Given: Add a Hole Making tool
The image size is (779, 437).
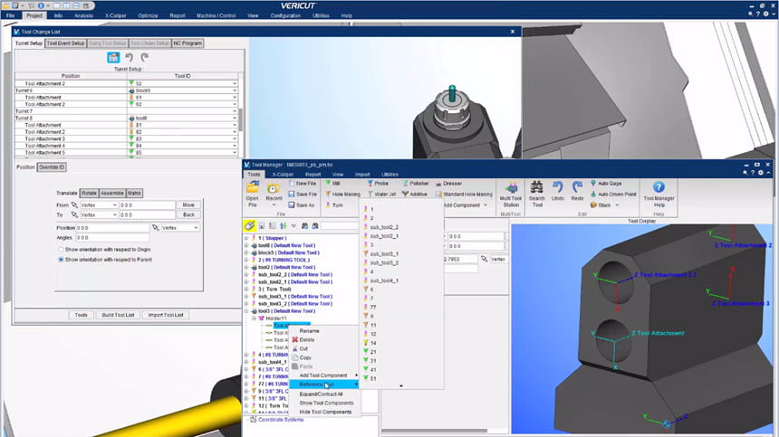Looking at the screenshot, I should [342, 195].
